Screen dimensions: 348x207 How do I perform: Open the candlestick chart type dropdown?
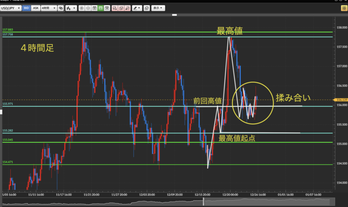click(x=71, y=8)
